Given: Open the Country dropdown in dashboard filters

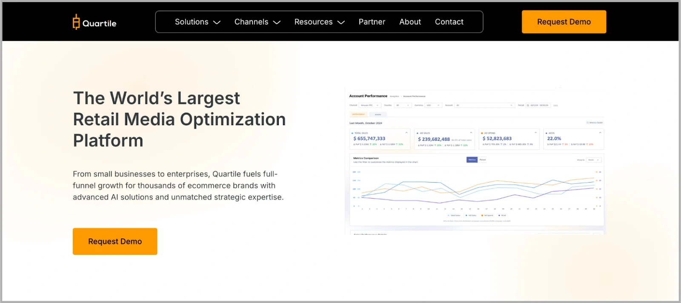Looking at the screenshot, I should tap(403, 105).
